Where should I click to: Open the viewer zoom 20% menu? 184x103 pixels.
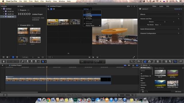129,6
